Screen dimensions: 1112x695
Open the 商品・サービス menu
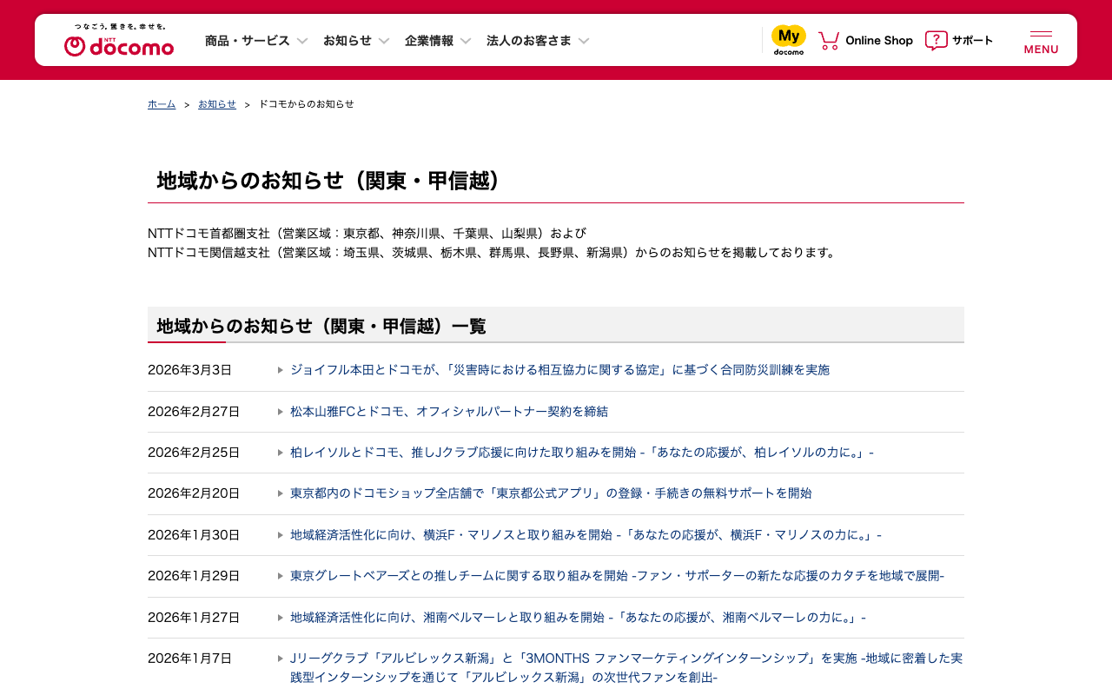point(248,41)
